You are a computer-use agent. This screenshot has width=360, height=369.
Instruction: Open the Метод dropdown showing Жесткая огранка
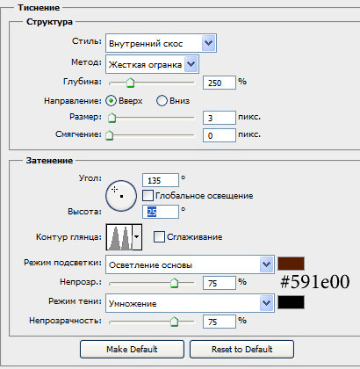pyautogui.click(x=152, y=64)
